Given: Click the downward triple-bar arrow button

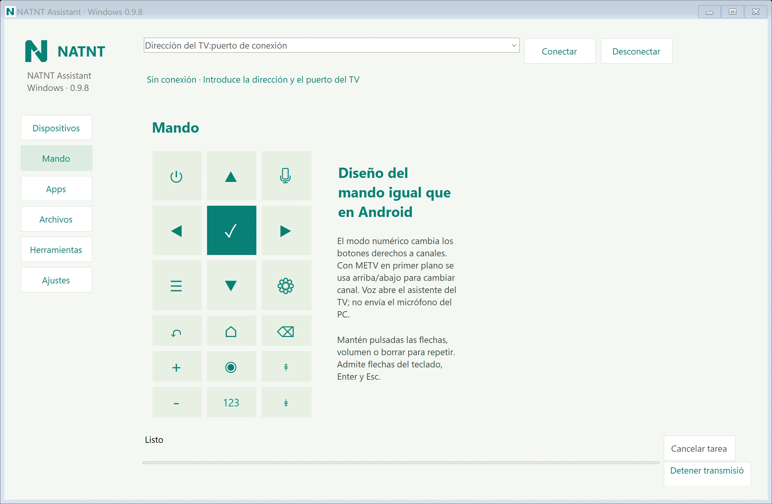Looking at the screenshot, I should pyautogui.click(x=286, y=402).
